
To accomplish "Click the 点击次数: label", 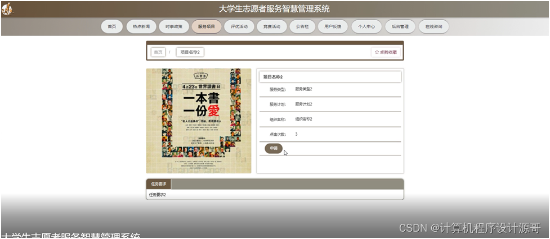I will coord(278,135).
